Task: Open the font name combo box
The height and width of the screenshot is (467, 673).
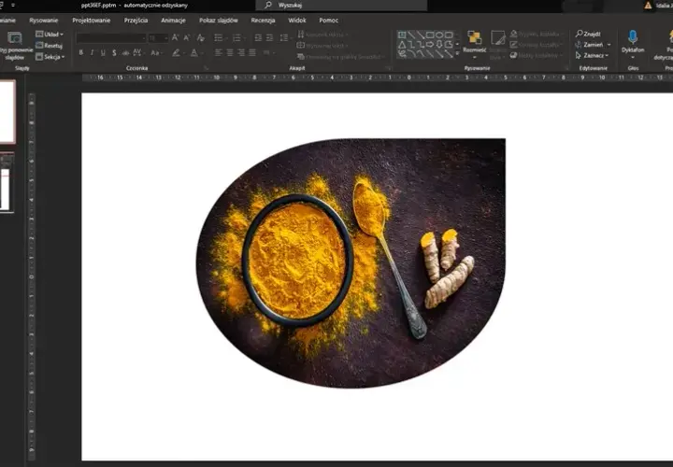Action: (x=111, y=38)
